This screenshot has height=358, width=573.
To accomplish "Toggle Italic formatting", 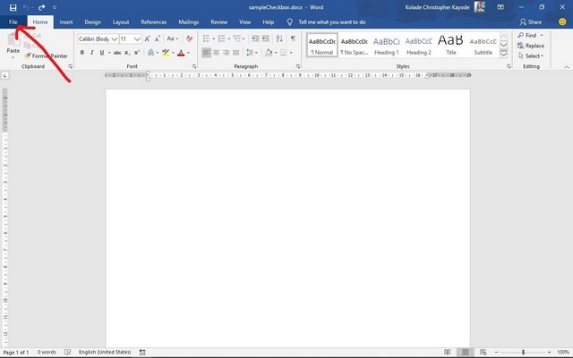I will pos(91,53).
